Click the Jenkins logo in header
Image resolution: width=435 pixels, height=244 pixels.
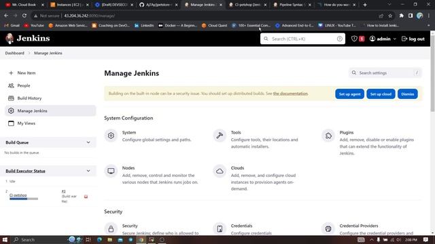coord(27,39)
